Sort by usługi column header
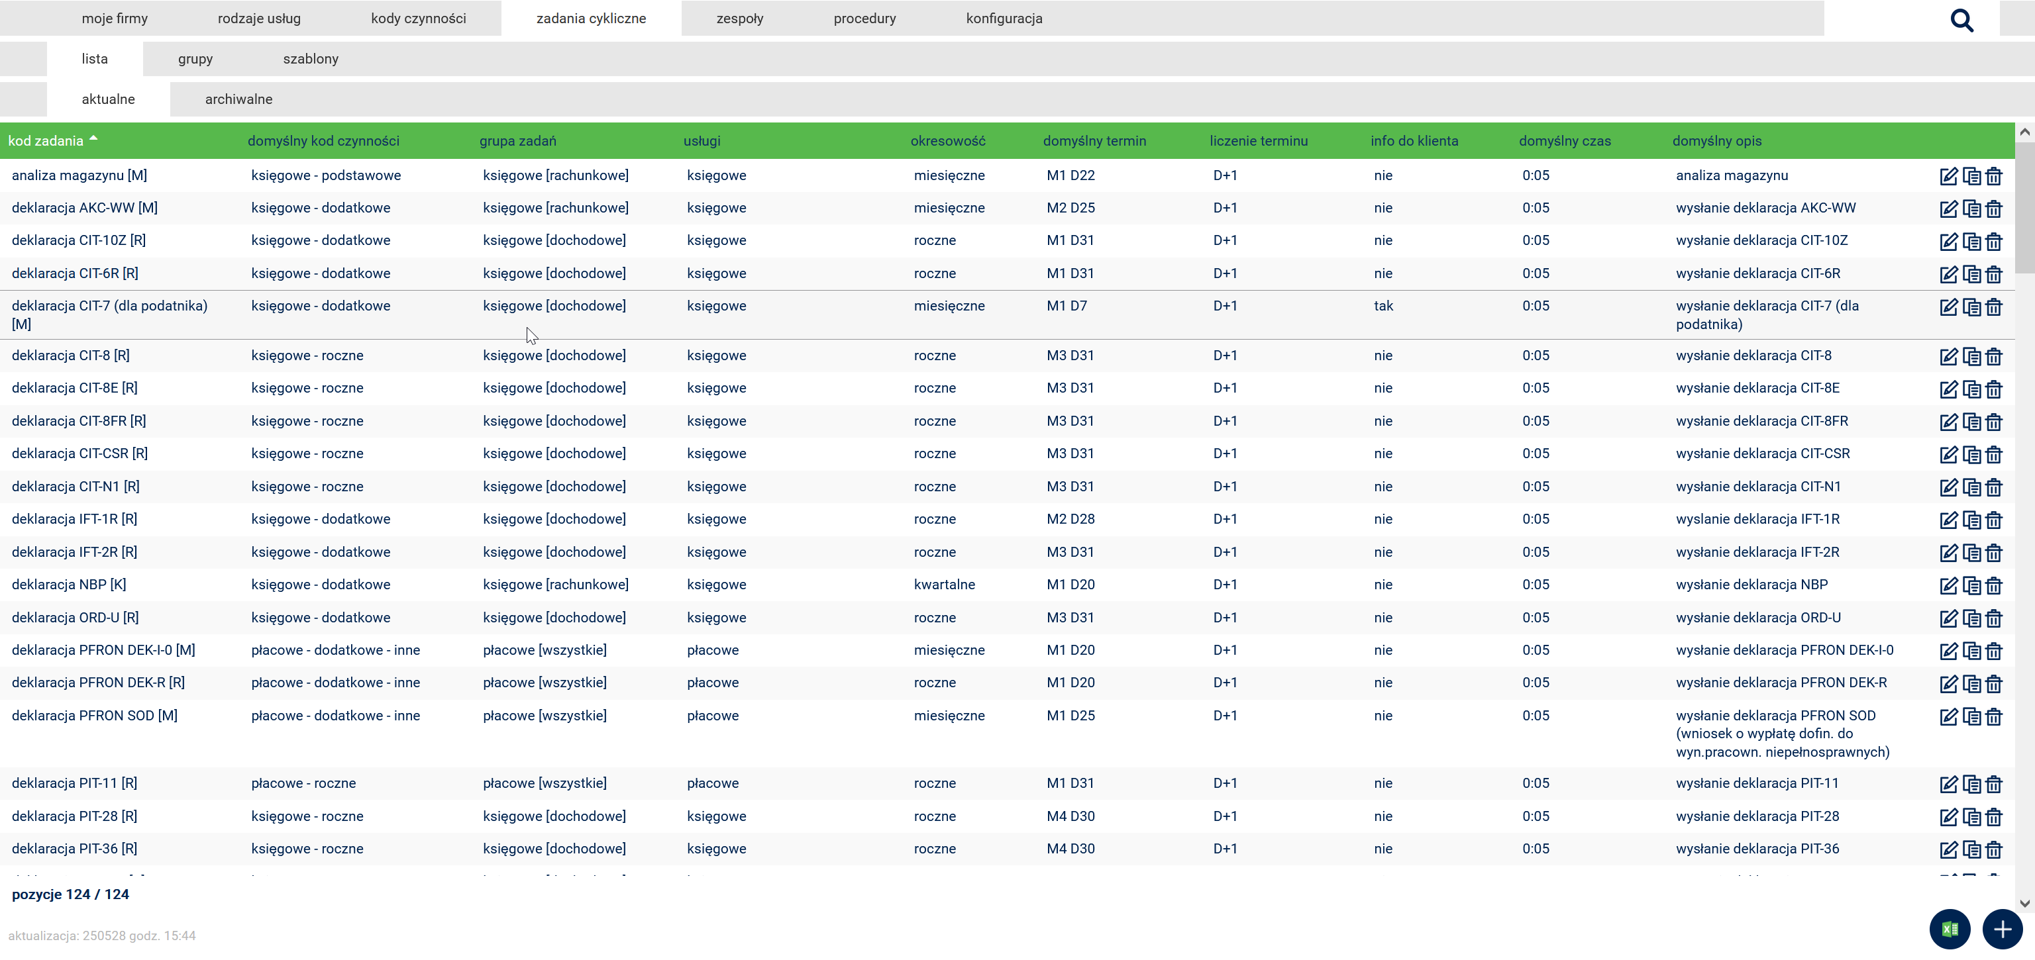This screenshot has height=960, width=2035. click(702, 140)
